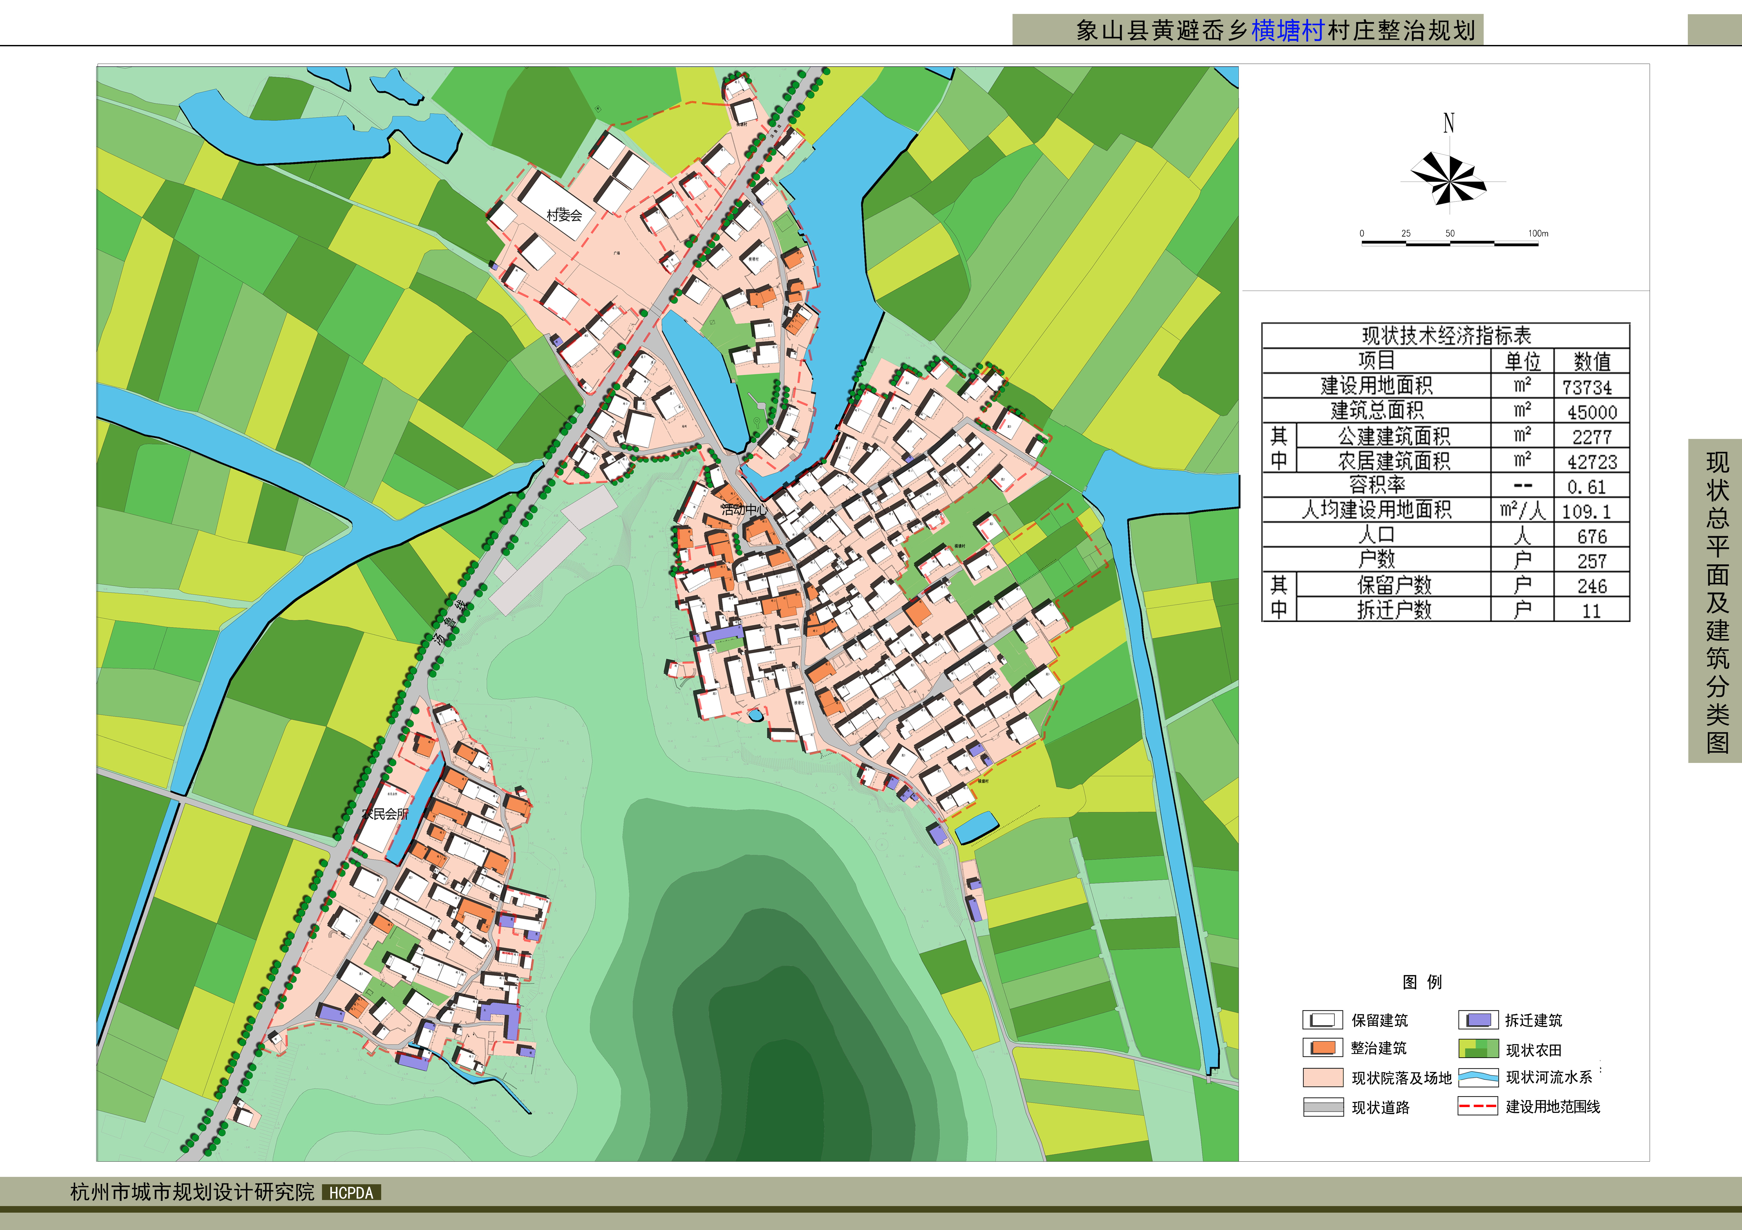Click the 项目 column header
1742x1230 pixels.
pyautogui.click(x=1376, y=360)
